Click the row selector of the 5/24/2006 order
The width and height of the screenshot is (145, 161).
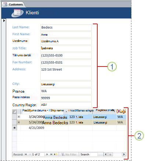pos(14,122)
